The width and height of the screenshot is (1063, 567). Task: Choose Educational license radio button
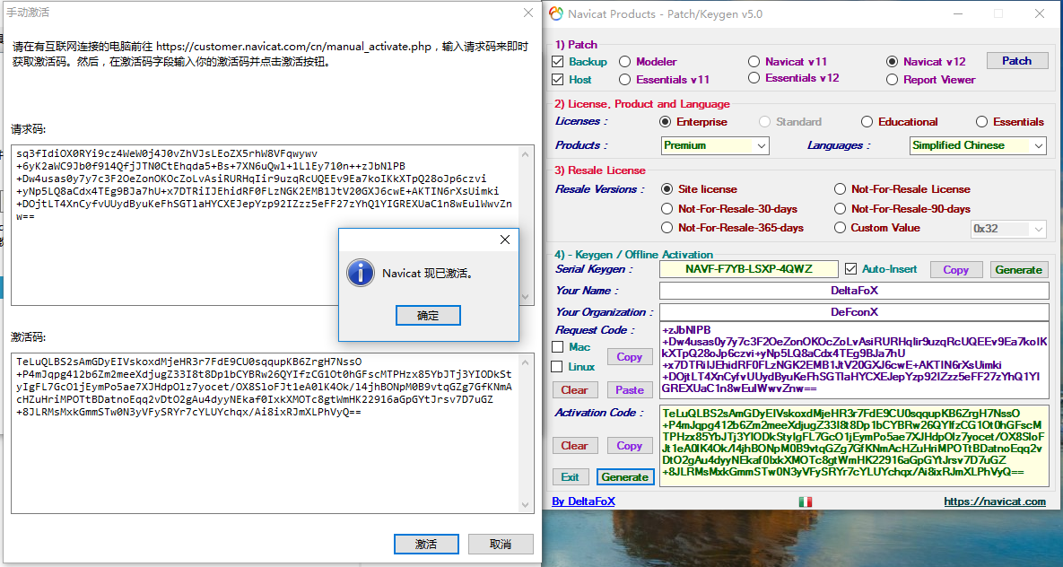(x=867, y=122)
